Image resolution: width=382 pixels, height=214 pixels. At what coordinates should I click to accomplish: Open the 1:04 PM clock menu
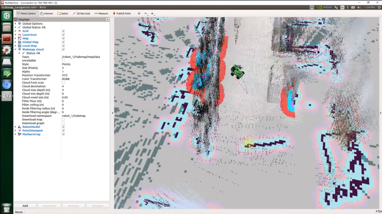(370, 8)
